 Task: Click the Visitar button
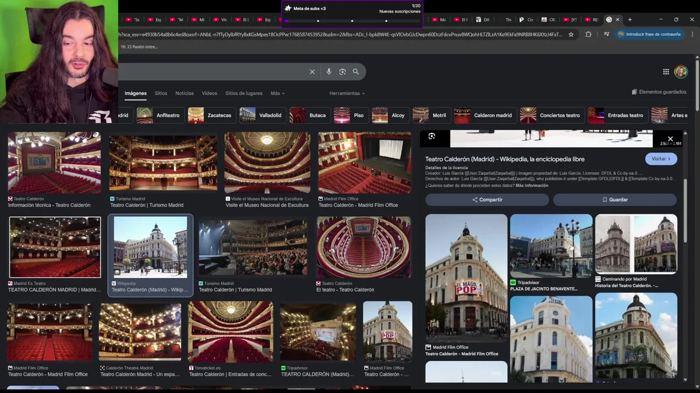[x=661, y=159]
